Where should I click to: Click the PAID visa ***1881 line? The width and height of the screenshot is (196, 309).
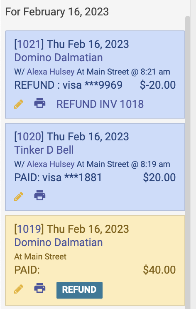[58, 177]
